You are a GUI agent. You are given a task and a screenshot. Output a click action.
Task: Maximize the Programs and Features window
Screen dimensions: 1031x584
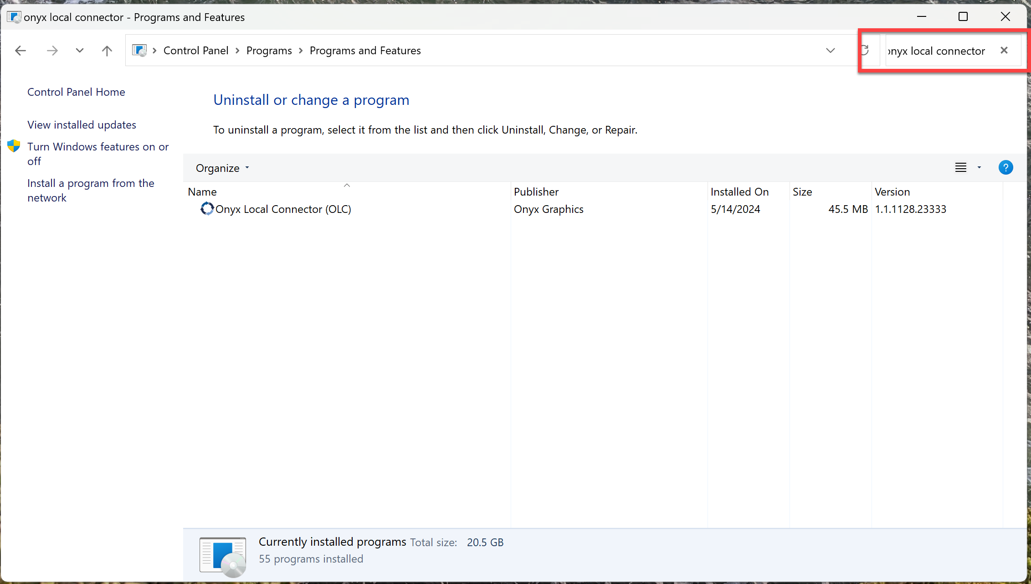(x=963, y=17)
